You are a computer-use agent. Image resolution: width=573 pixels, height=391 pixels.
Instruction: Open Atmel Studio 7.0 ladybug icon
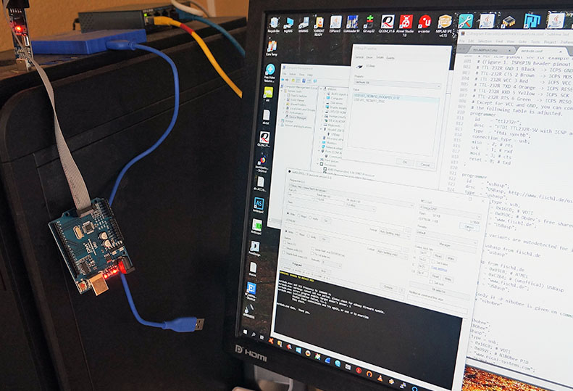[x=406, y=24]
